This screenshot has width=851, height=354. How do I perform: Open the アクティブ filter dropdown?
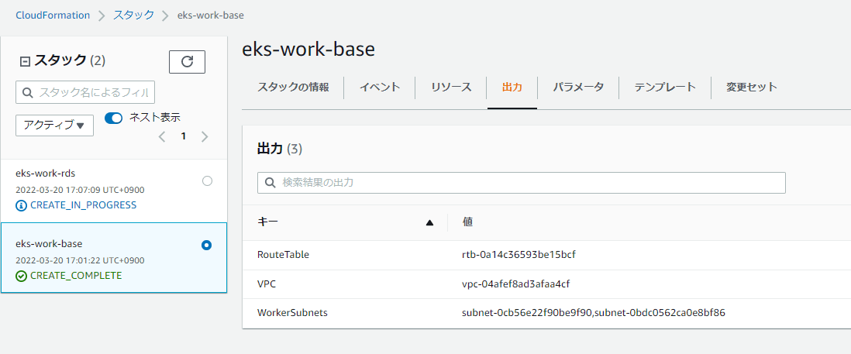pos(54,125)
